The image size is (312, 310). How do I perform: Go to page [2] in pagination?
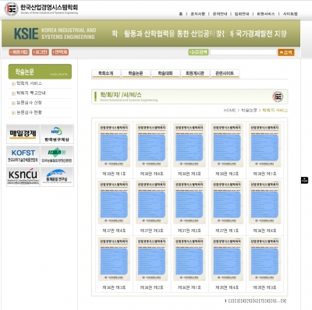pos(231,301)
